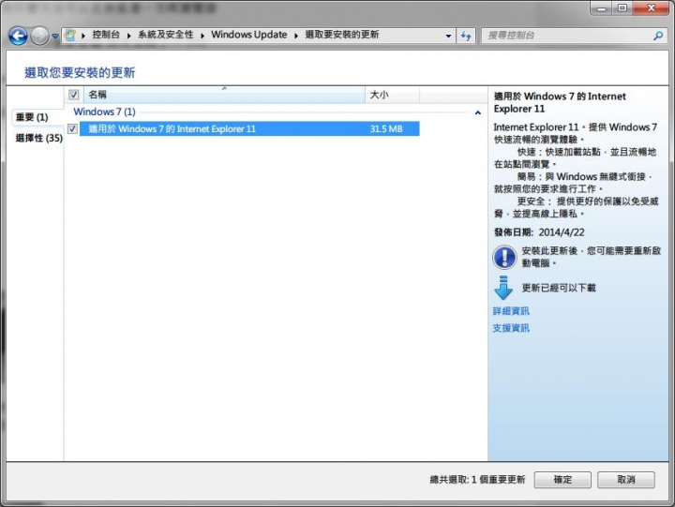Expand arrow before 系統及安全性 breadcrumb
The width and height of the screenshot is (675, 507).
[x=128, y=36]
